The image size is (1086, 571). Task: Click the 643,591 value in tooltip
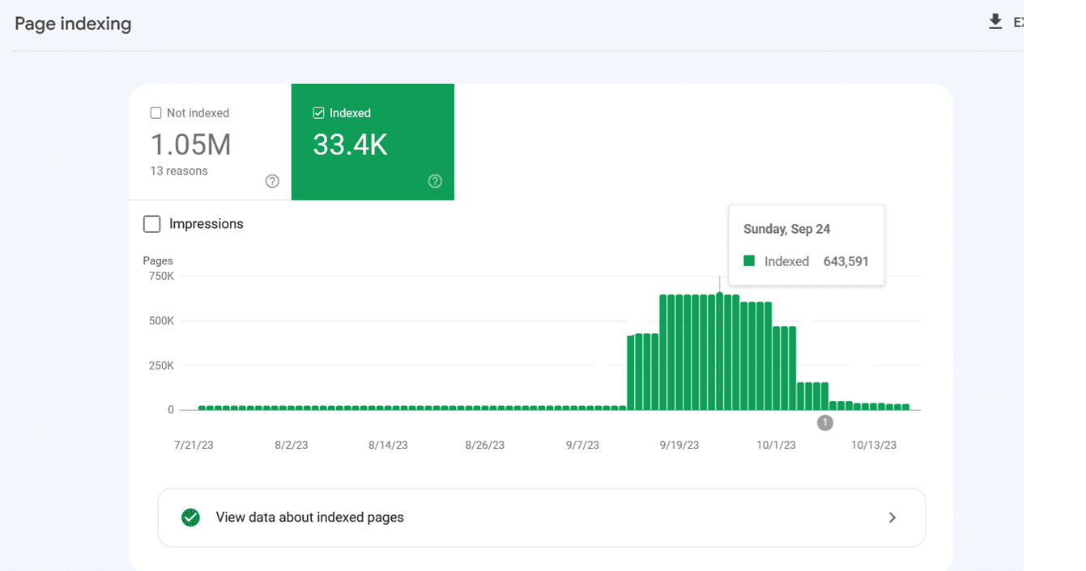pyautogui.click(x=845, y=261)
